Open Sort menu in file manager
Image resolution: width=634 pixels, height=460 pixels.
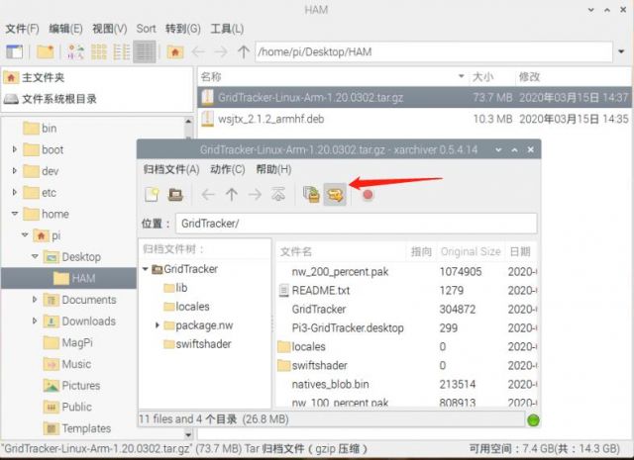coord(146,29)
